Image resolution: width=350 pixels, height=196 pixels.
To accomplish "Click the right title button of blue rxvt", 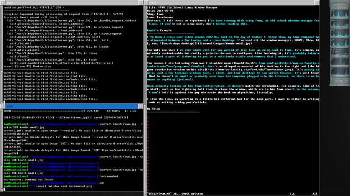I will coord(141,106).
